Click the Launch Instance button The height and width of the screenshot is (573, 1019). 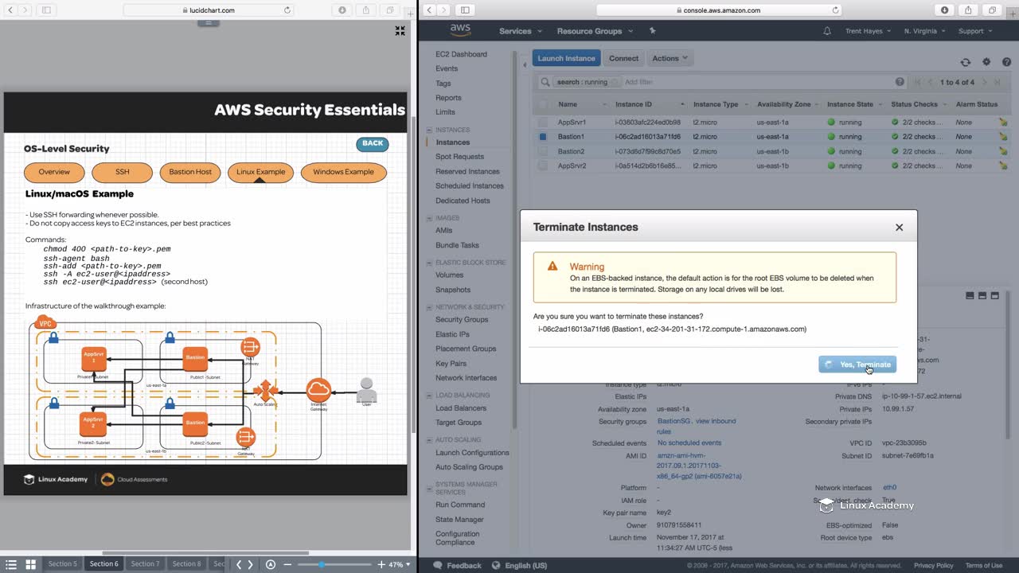[x=566, y=58]
